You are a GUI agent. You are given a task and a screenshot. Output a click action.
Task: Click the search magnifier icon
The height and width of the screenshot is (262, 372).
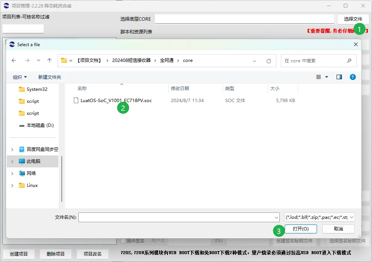coord(349,61)
